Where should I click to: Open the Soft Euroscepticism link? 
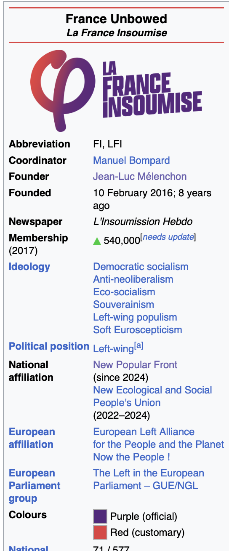click(138, 330)
